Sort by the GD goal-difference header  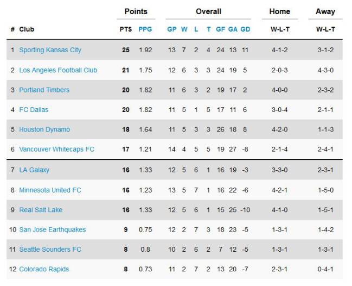pos(245,29)
